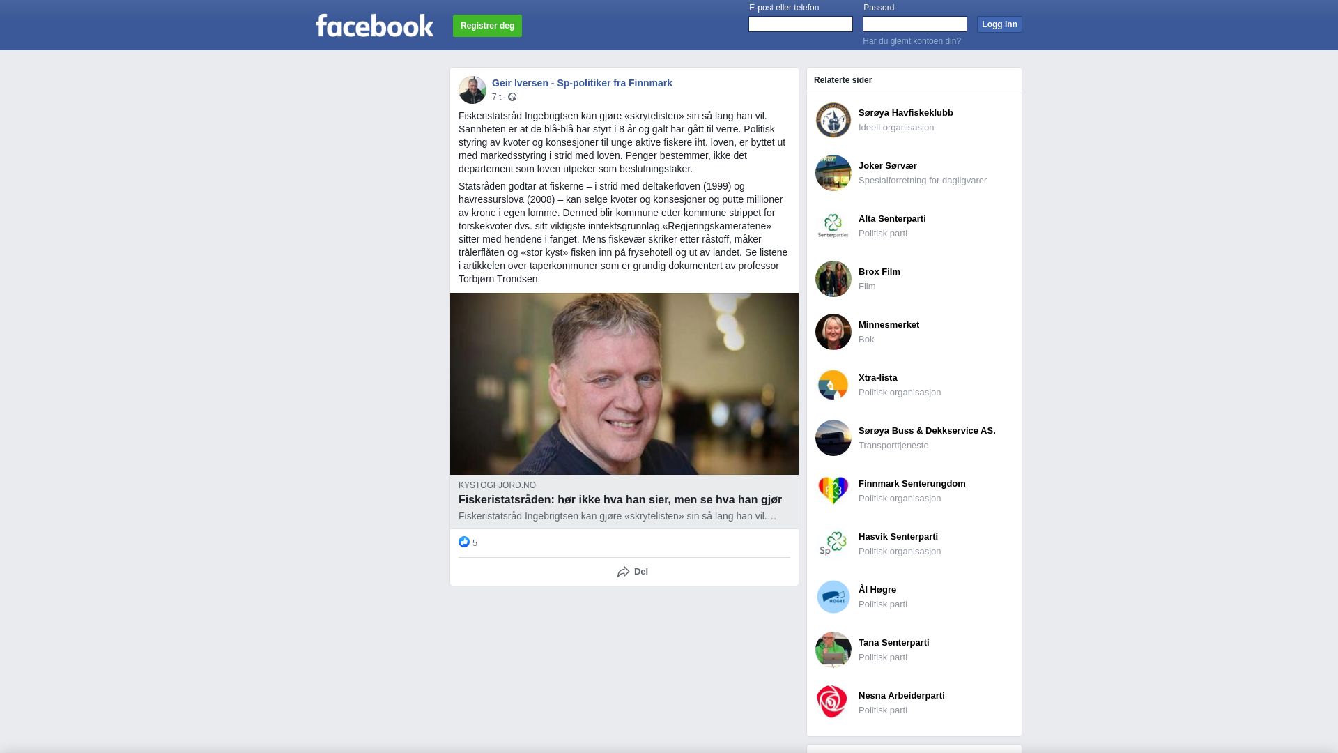Focus the E-post eller telefon field
This screenshot has width=1338, height=753.
[801, 24]
